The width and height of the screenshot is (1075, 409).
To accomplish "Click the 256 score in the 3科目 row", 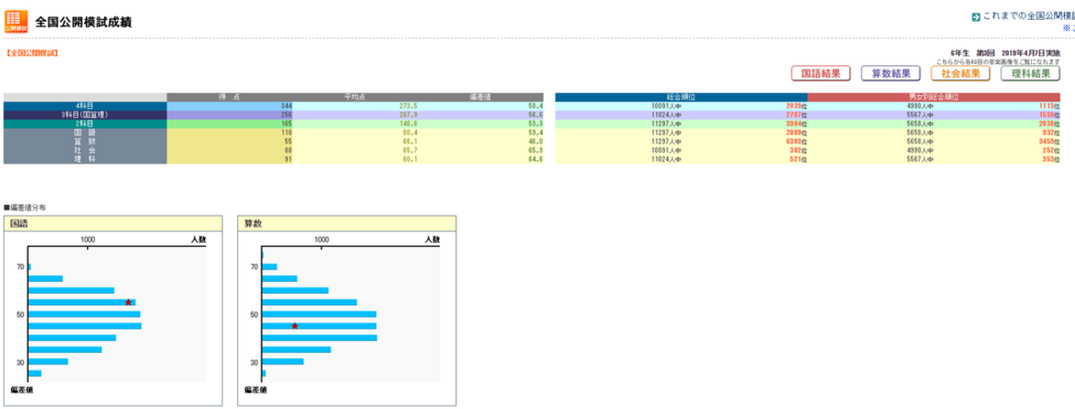I will (286, 115).
